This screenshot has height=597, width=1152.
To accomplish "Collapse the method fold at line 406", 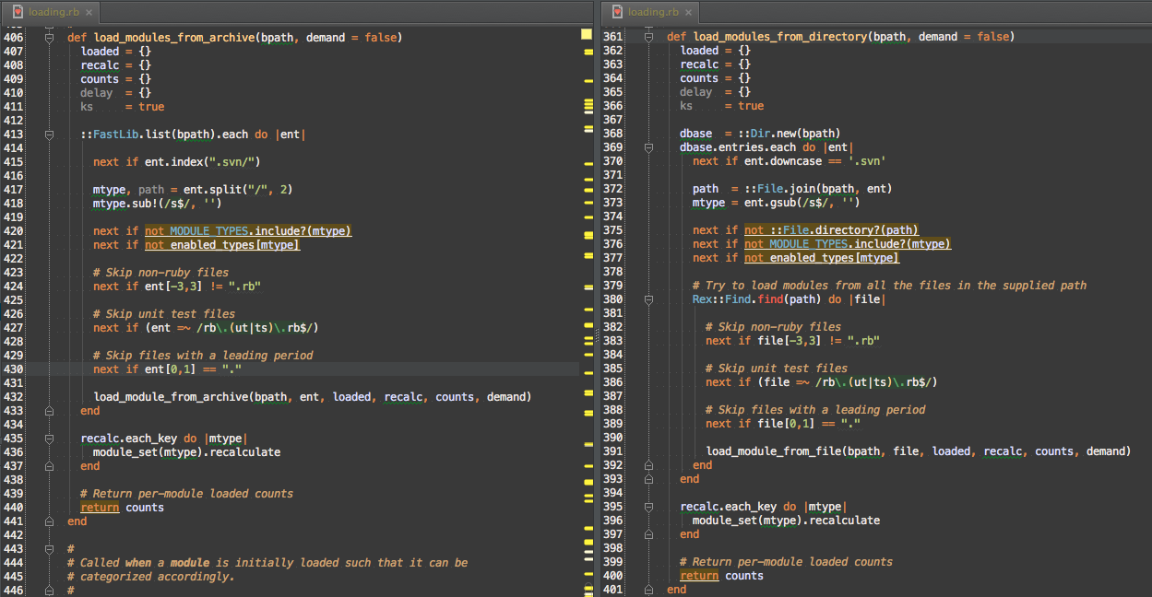I will pyautogui.click(x=48, y=38).
